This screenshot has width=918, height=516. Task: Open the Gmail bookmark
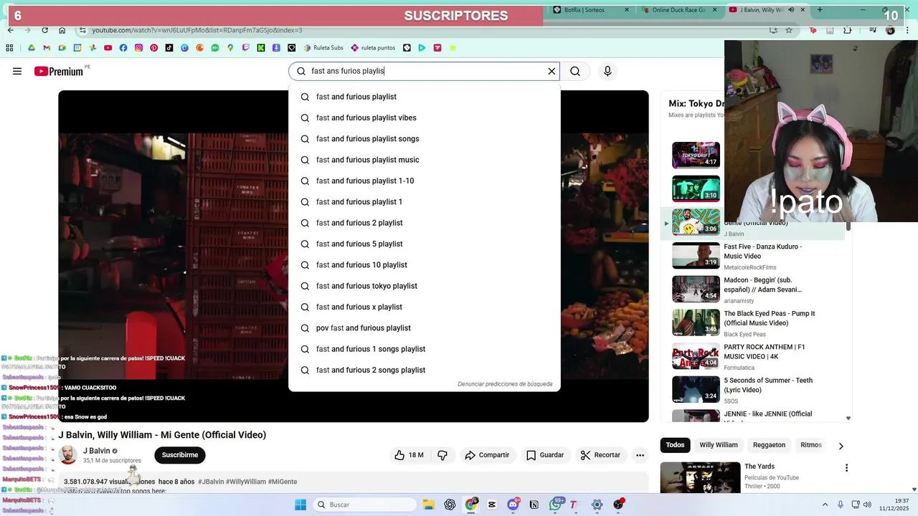[x=47, y=48]
